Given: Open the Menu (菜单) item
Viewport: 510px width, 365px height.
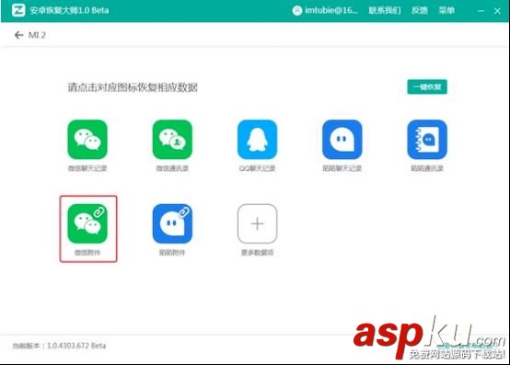Looking at the screenshot, I should [x=446, y=10].
